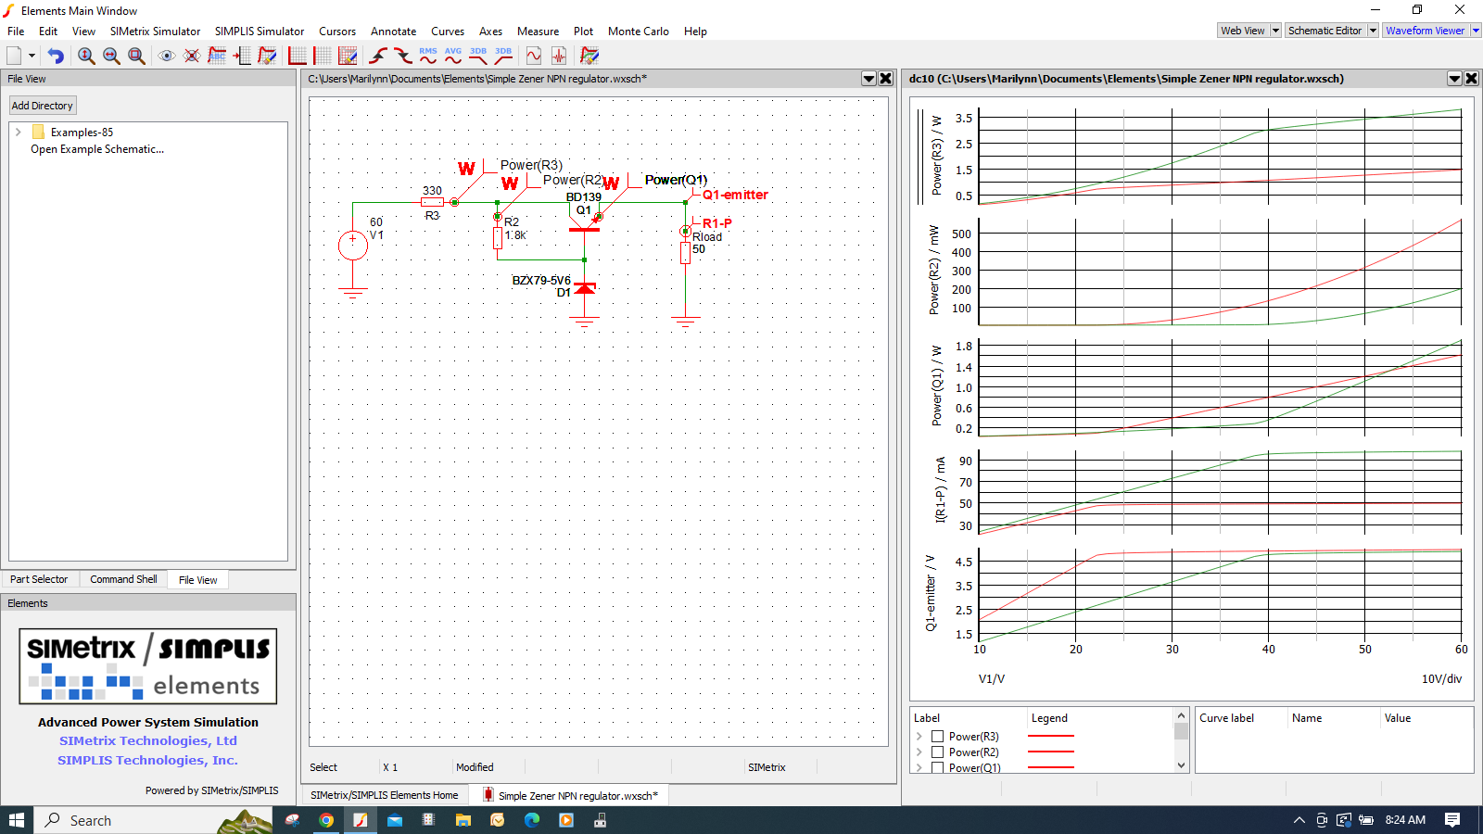Click the red L-shaped new axis icon
Viewport: 1483px width, 834px height.
[x=297, y=56]
